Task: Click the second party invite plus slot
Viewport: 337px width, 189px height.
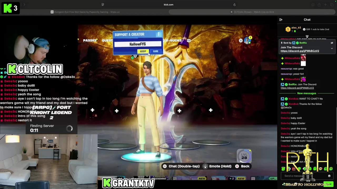Action: (x=117, y=111)
